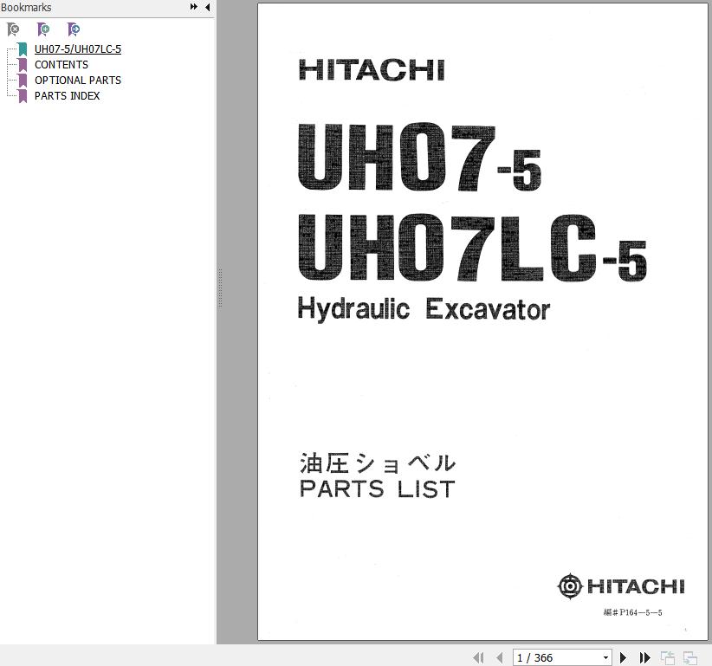Click the bookmark icon beside OPTIONAL PARTS

coord(23,81)
